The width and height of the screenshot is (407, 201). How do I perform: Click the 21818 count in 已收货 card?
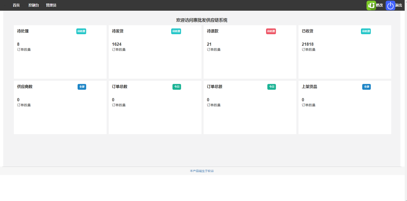pyautogui.click(x=308, y=44)
